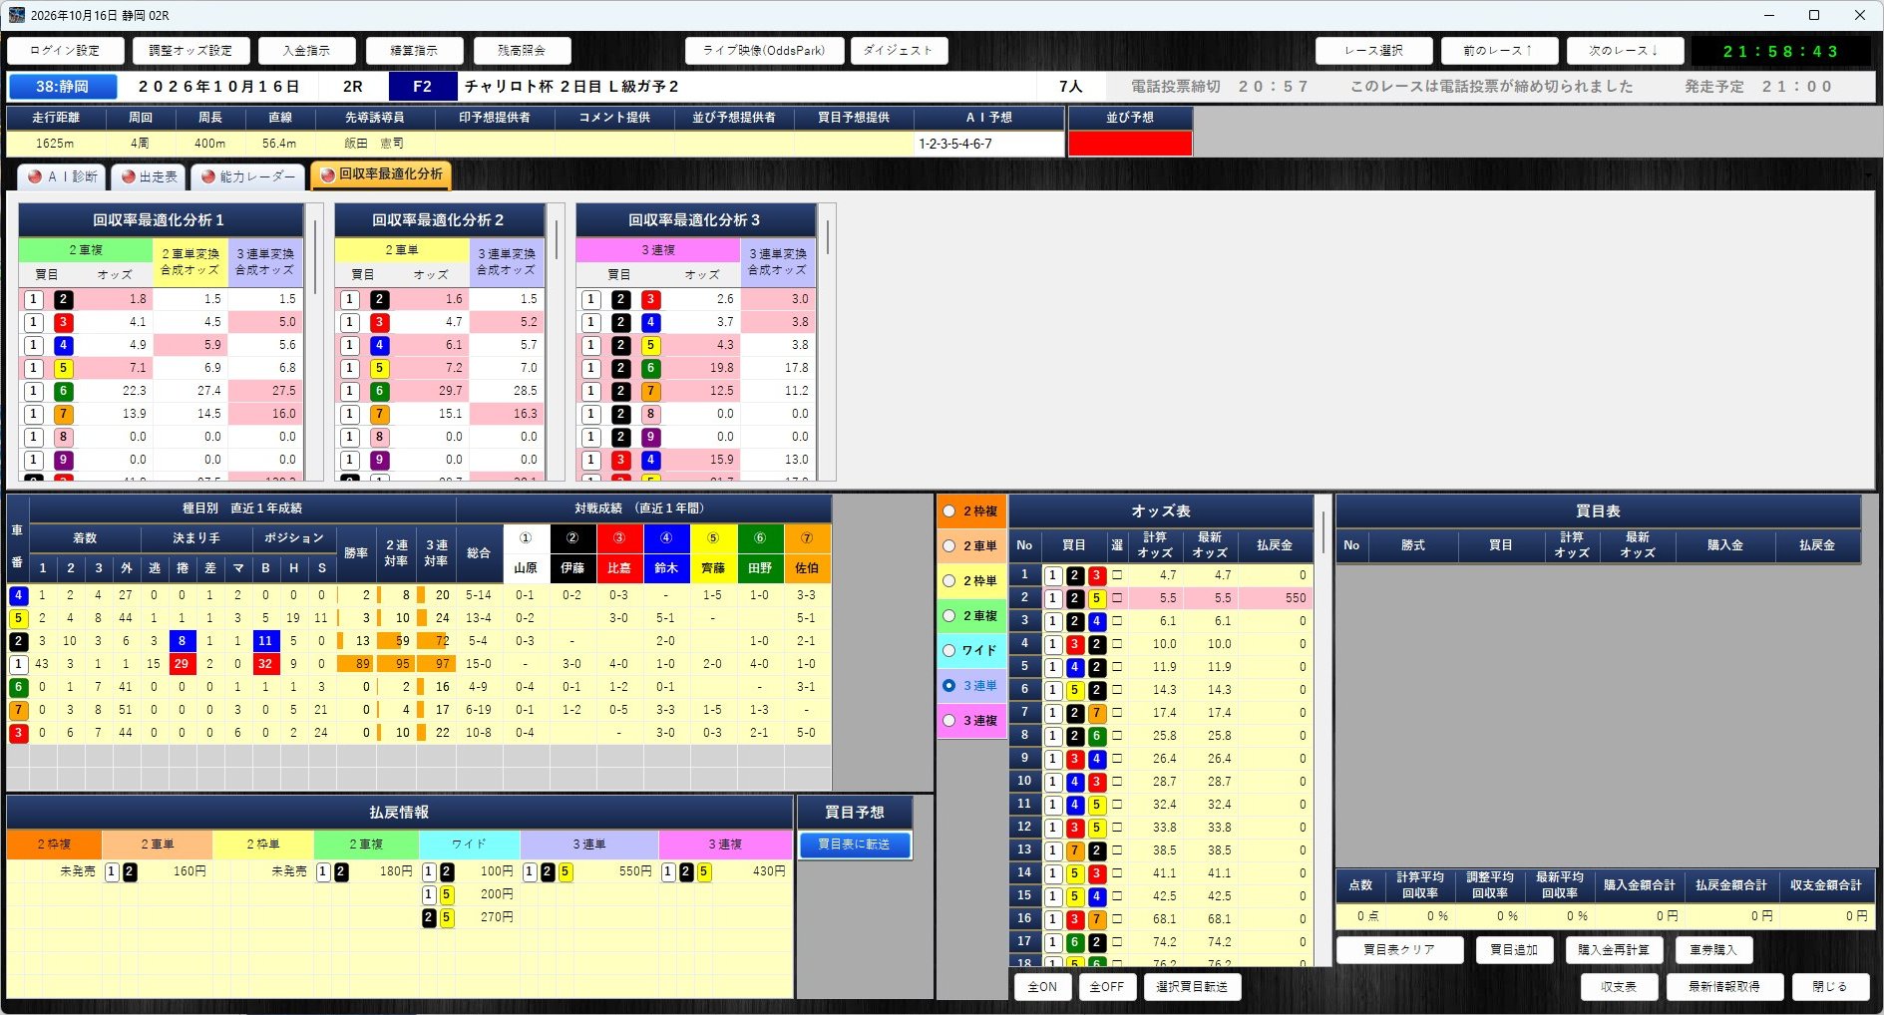
Task: Open the AI診断 tab
Action: (62, 176)
